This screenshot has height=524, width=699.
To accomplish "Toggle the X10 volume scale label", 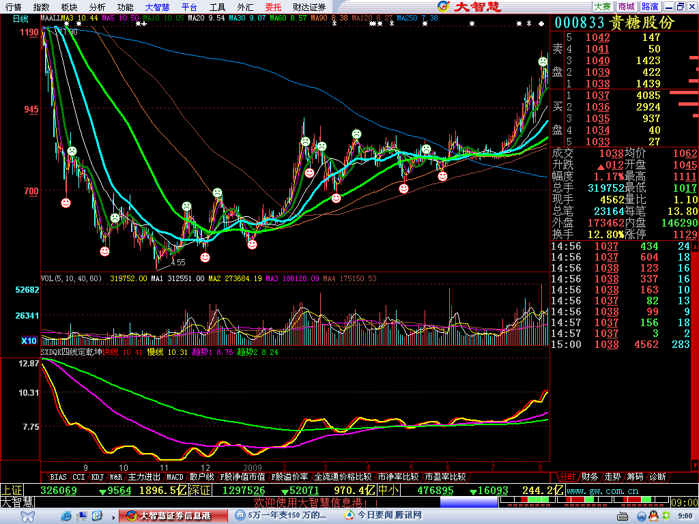I will pyautogui.click(x=29, y=340).
